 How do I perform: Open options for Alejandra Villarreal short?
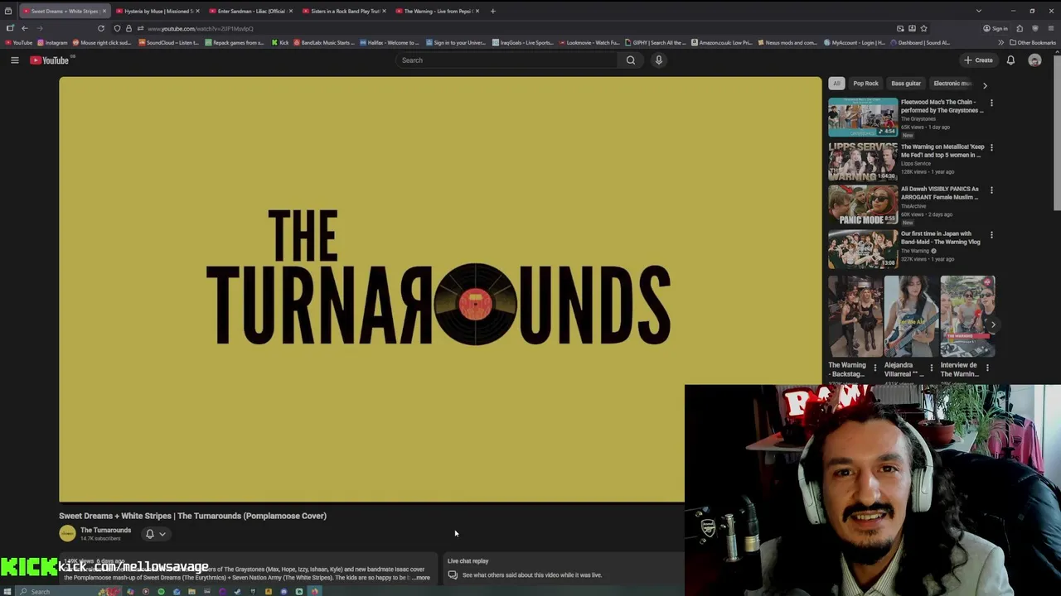pyautogui.click(x=931, y=368)
